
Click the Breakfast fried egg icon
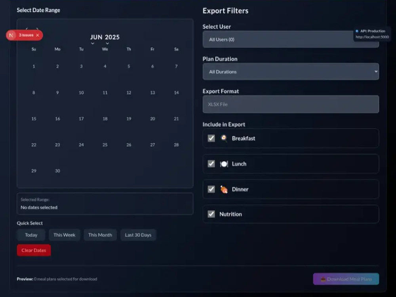(x=224, y=138)
